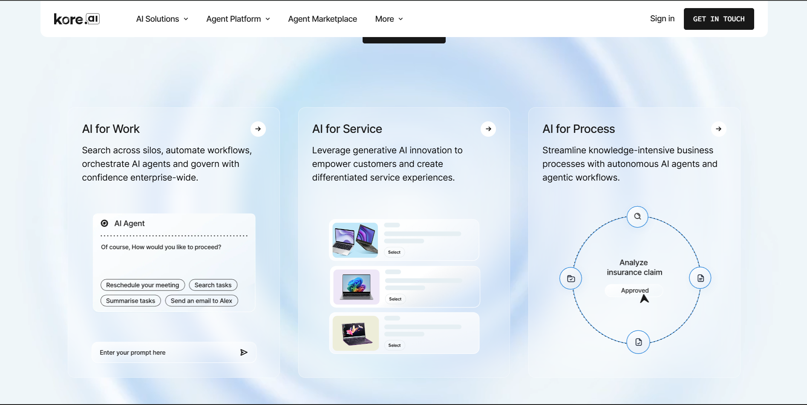
Task: Click the AI for Service arrow icon
Action: (488, 129)
